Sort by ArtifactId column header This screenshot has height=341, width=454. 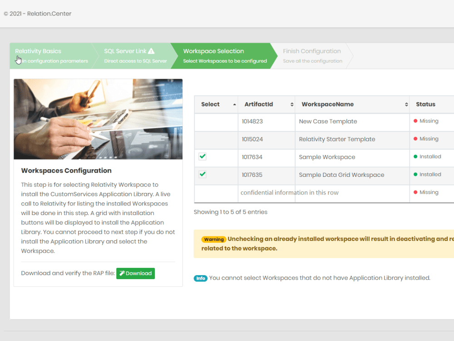pyautogui.click(x=266, y=105)
